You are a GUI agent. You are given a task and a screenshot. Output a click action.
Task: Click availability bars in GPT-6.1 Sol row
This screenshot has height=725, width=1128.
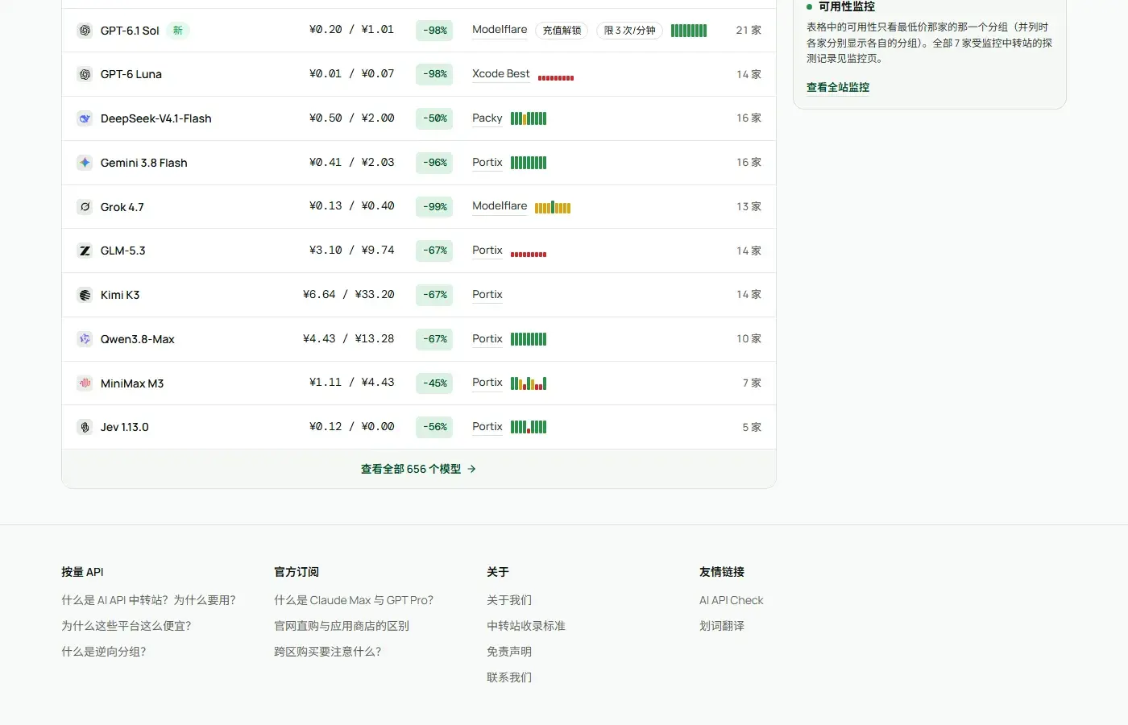pyautogui.click(x=689, y=31)
